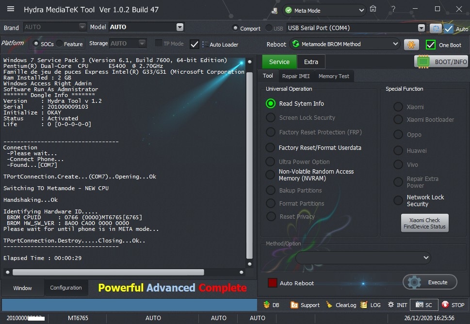Open the Tool sub-tab
This screenshot has height=324, width=470.
[268, 76]
